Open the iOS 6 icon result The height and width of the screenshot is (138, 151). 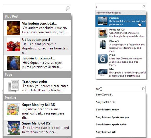point(103,59)
